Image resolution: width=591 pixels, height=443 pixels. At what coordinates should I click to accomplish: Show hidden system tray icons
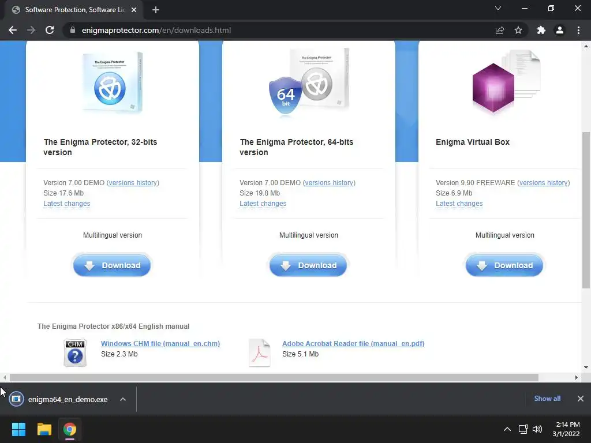coord(507,429)
